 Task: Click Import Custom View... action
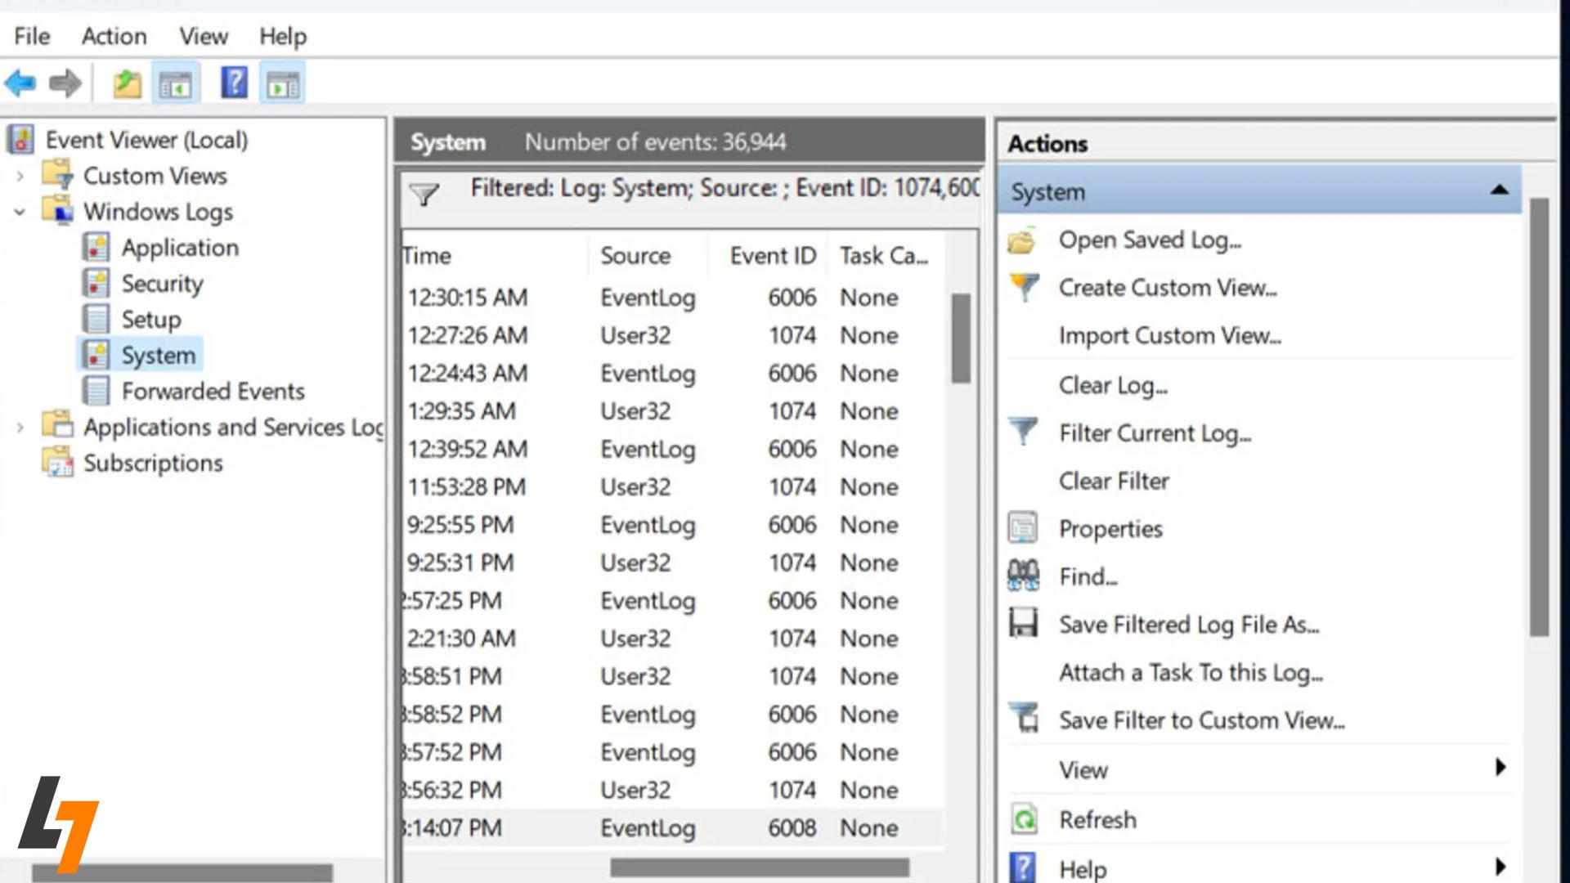(x=1170, y=336)
